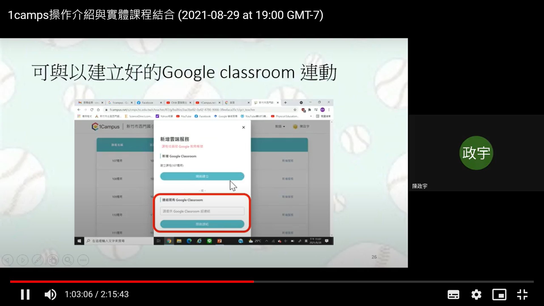Open the video settings gear
Screen dimensions: 544x306
tap(476, 295)
